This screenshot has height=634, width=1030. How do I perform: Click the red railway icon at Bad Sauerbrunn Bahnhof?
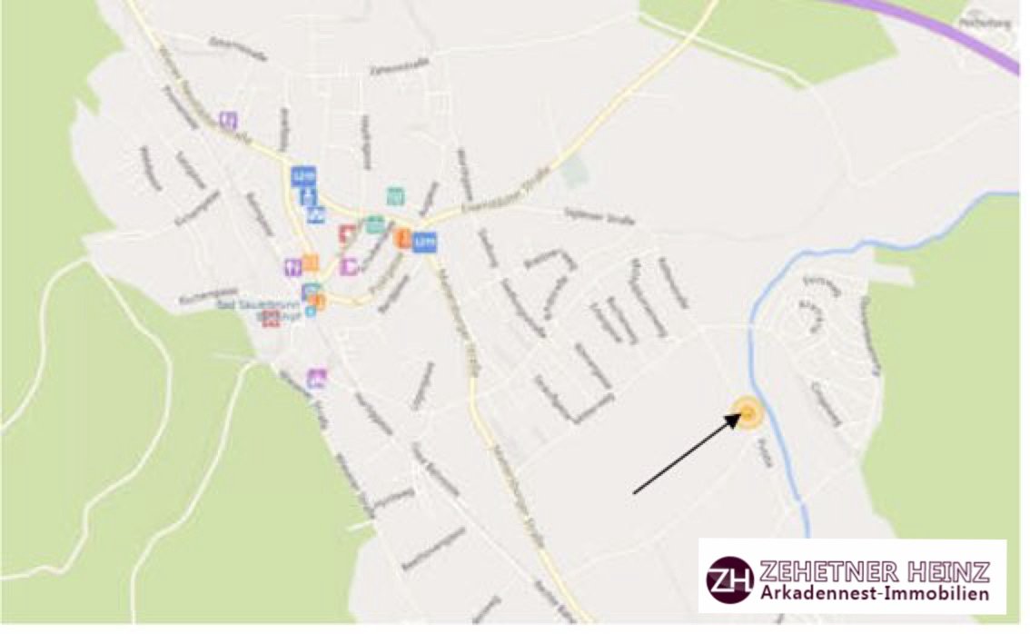tap(272, 322)
